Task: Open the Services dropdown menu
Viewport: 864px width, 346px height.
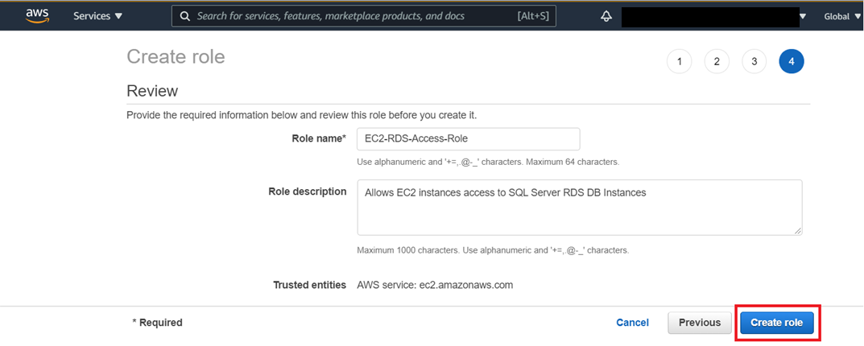Action: pos(98,17)
